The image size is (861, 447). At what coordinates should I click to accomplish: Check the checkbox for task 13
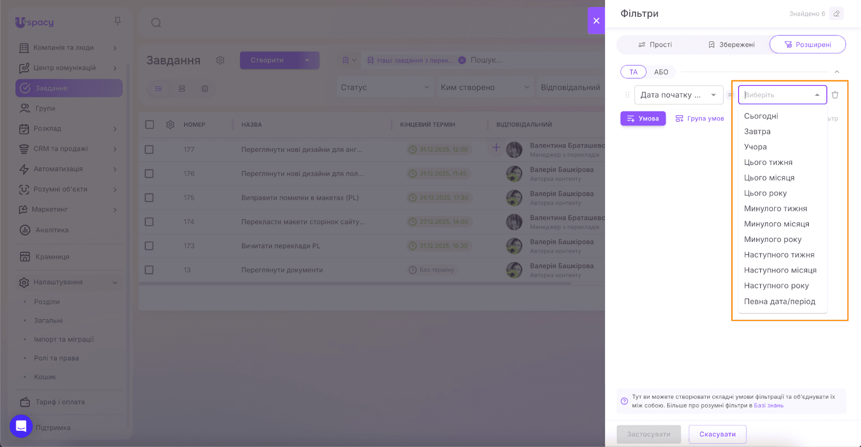149,270
